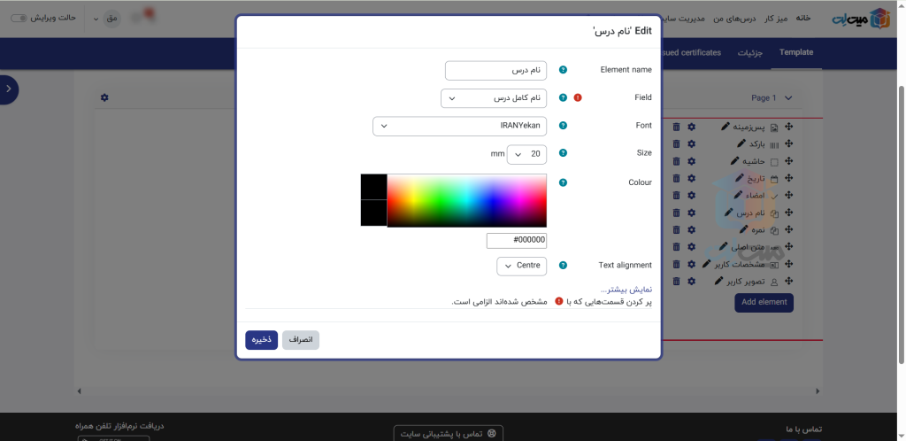The height and width of the screenshot is (441, 906).
Task: Delete the متن اصلی element
Action: pos(676,247)
